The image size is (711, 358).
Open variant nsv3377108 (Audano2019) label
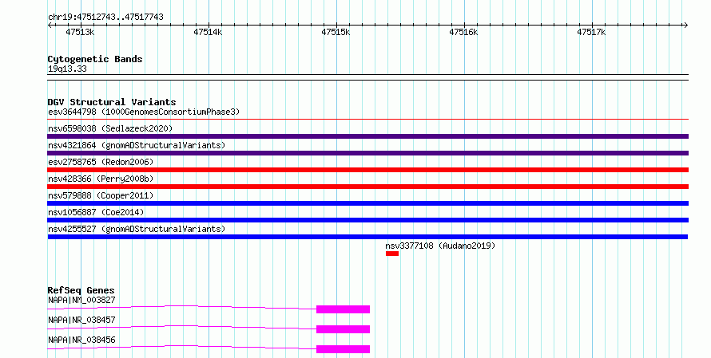pyautogui.click(x=440, y=246)
